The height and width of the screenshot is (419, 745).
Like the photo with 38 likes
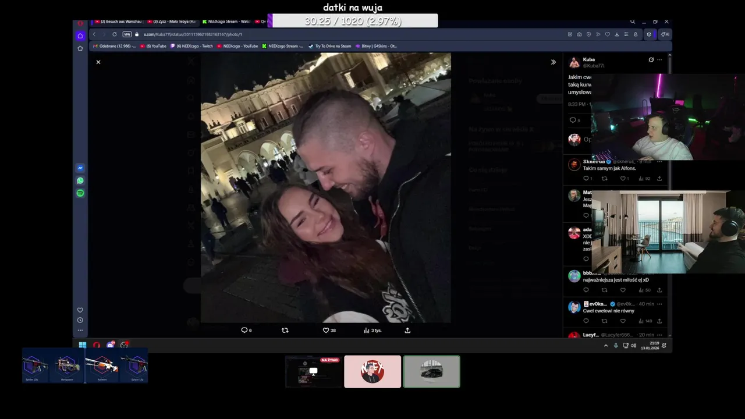pyautogui.click(x=329, y=330)
